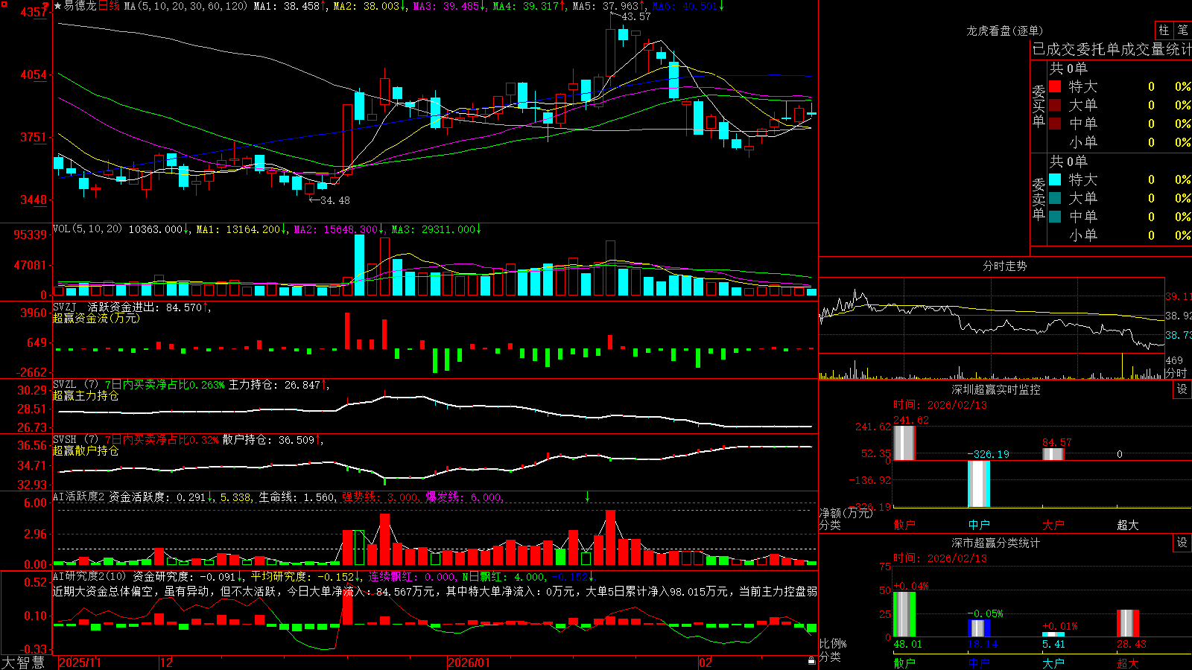Image resolution: width=1192 pixels, height=670 pixels.
Task: Click the green down arrow in AI活跃度 pane
Action: tap(588, 497)
